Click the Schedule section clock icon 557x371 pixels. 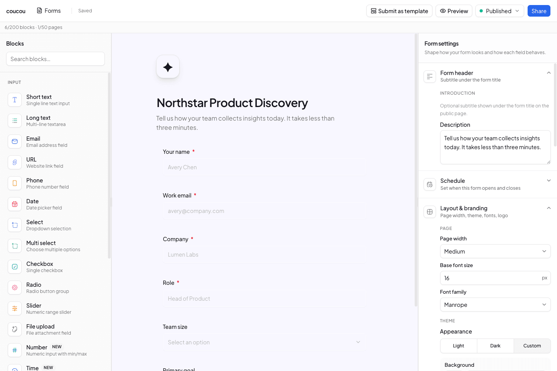[430, 184]
